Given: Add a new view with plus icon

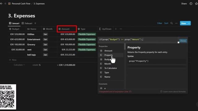Looking at the screenshot, I should [35, 23].
